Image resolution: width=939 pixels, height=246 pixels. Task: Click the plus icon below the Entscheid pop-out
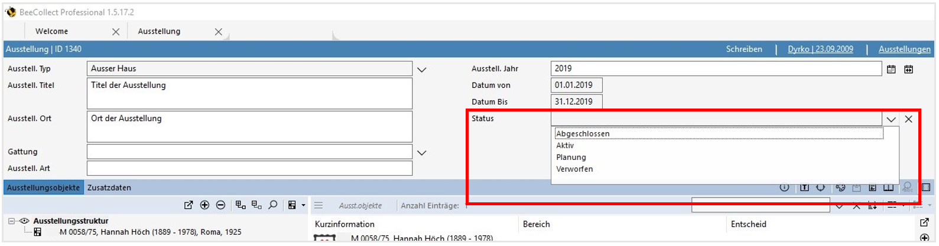[925, 238]
